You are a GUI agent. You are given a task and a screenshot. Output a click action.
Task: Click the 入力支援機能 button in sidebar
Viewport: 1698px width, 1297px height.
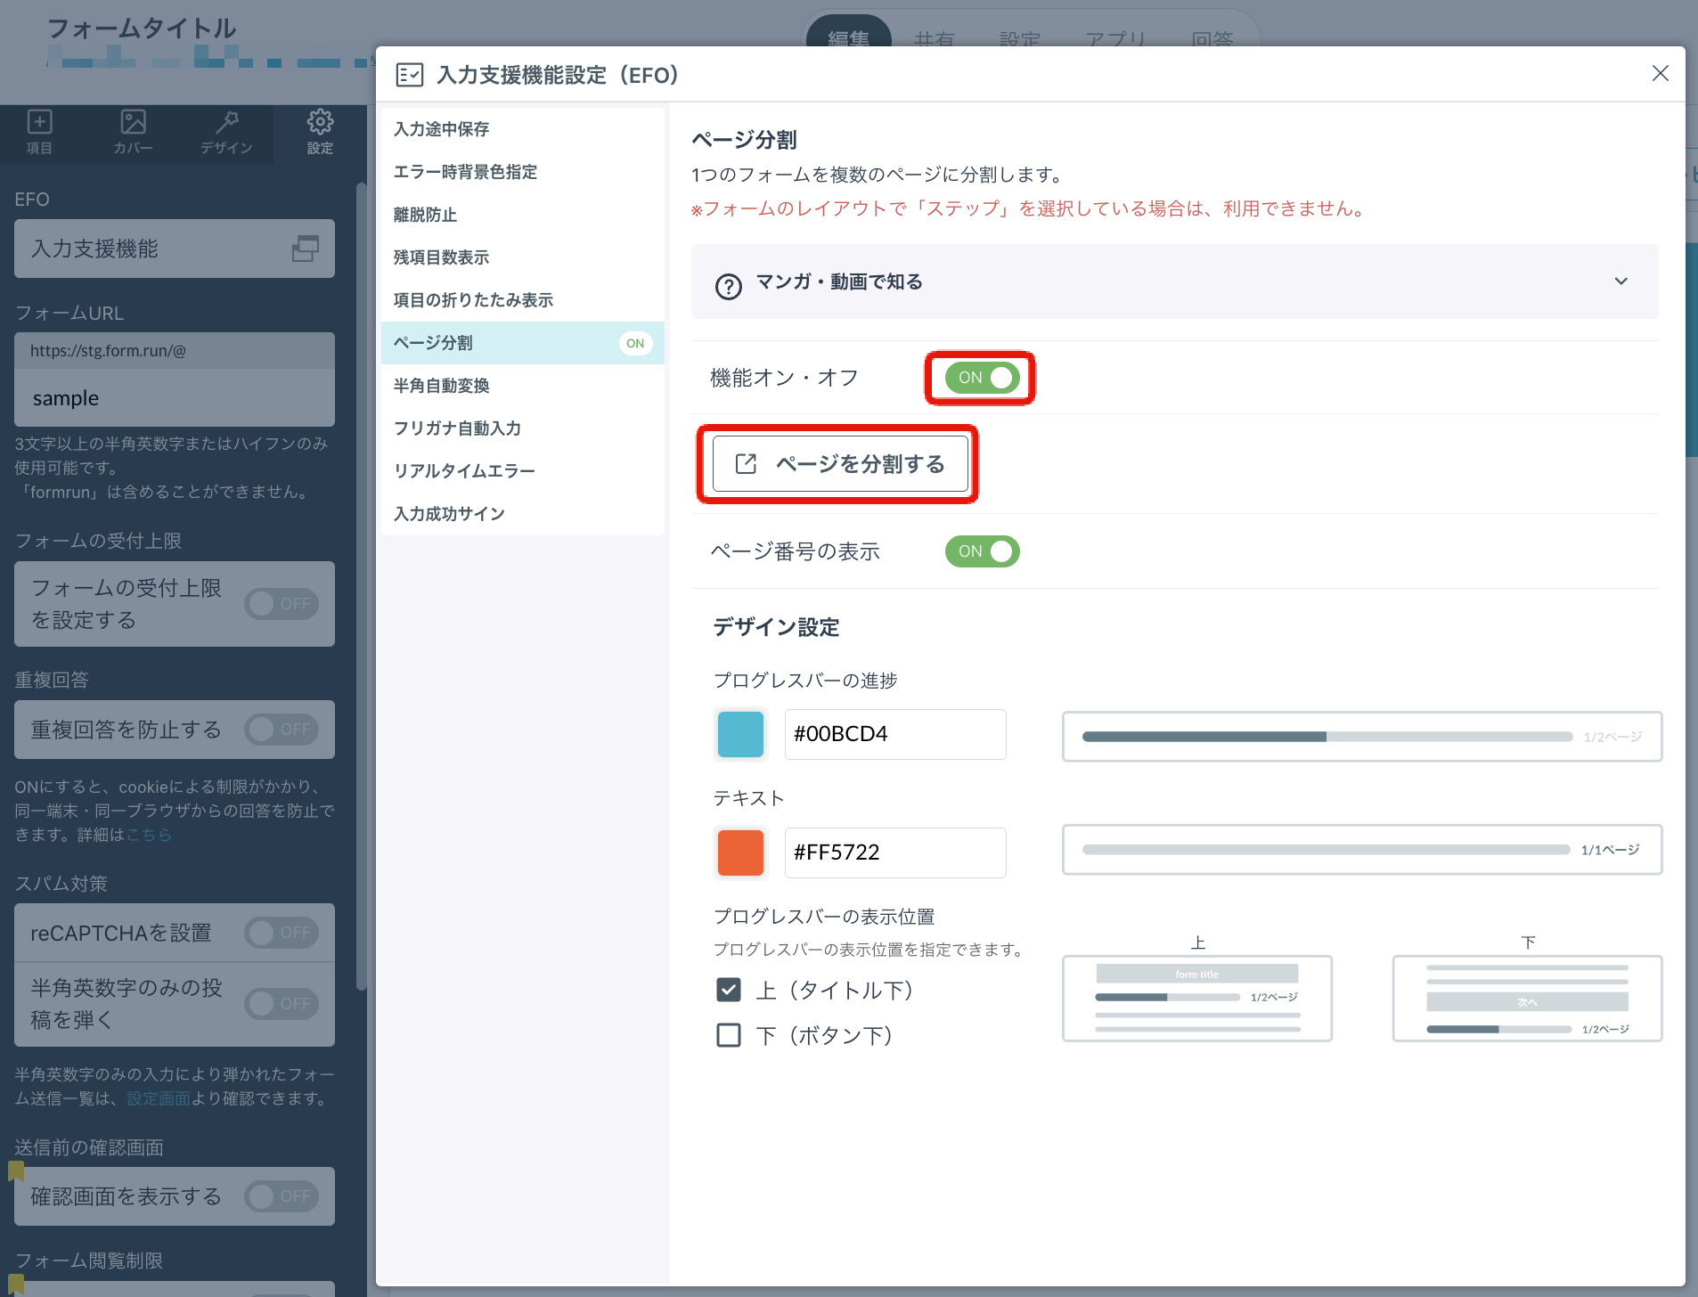pos(175,249)
